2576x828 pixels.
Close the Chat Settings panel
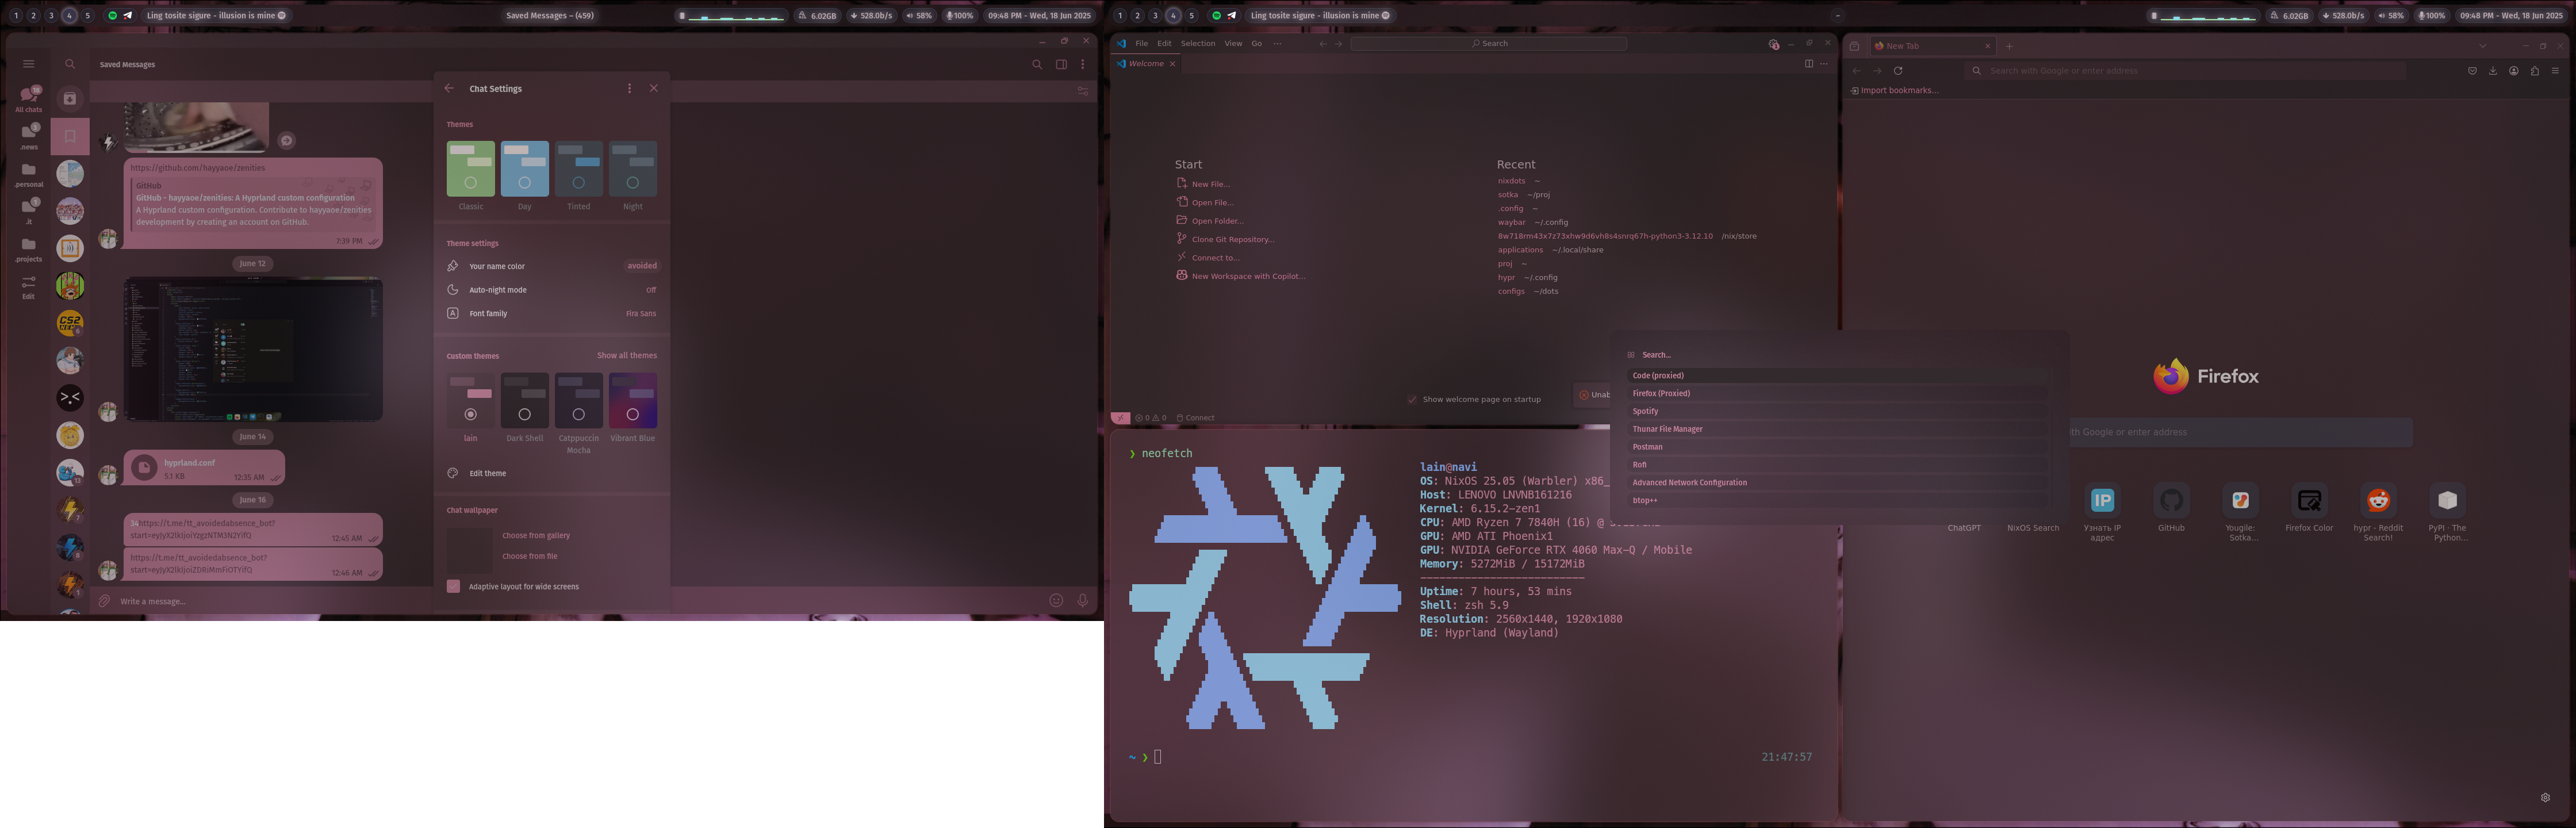(x=654, y=88)
